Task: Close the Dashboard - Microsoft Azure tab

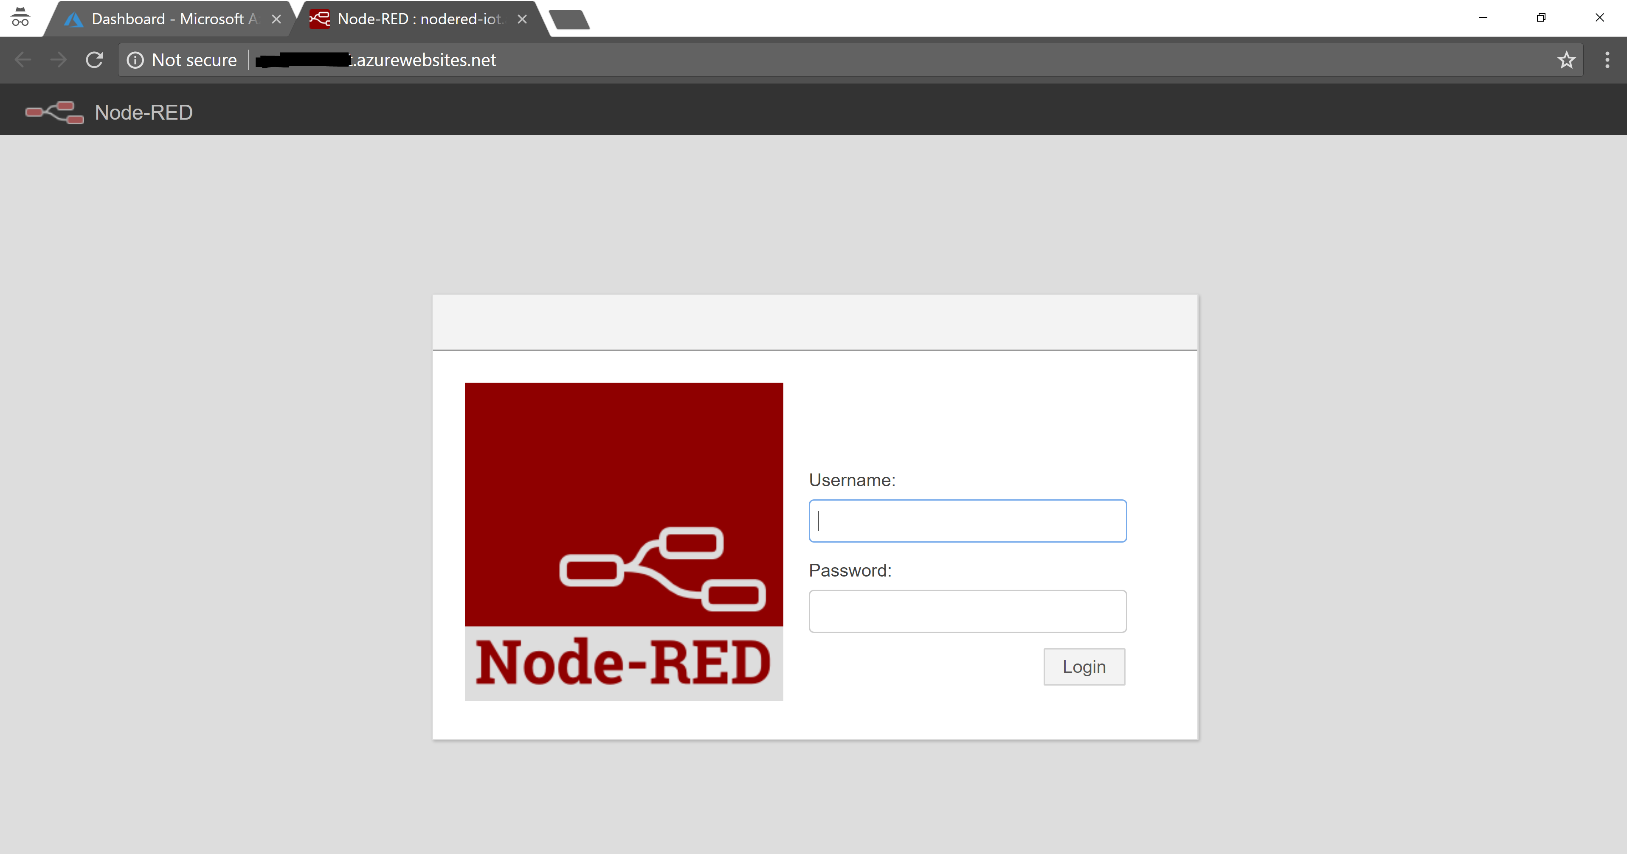Action: click(276, 19)
